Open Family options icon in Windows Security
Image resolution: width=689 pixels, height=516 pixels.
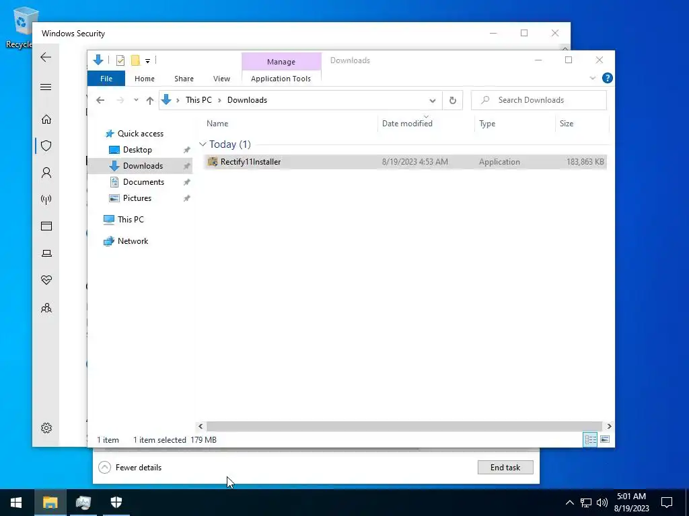click(x=46, y=308)
